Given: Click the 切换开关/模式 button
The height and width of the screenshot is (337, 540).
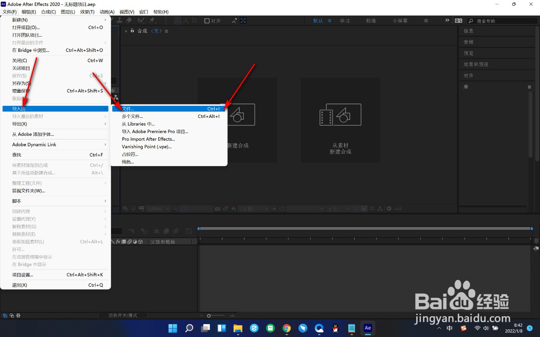Looking at the screenshot, I should click(123, 315).
